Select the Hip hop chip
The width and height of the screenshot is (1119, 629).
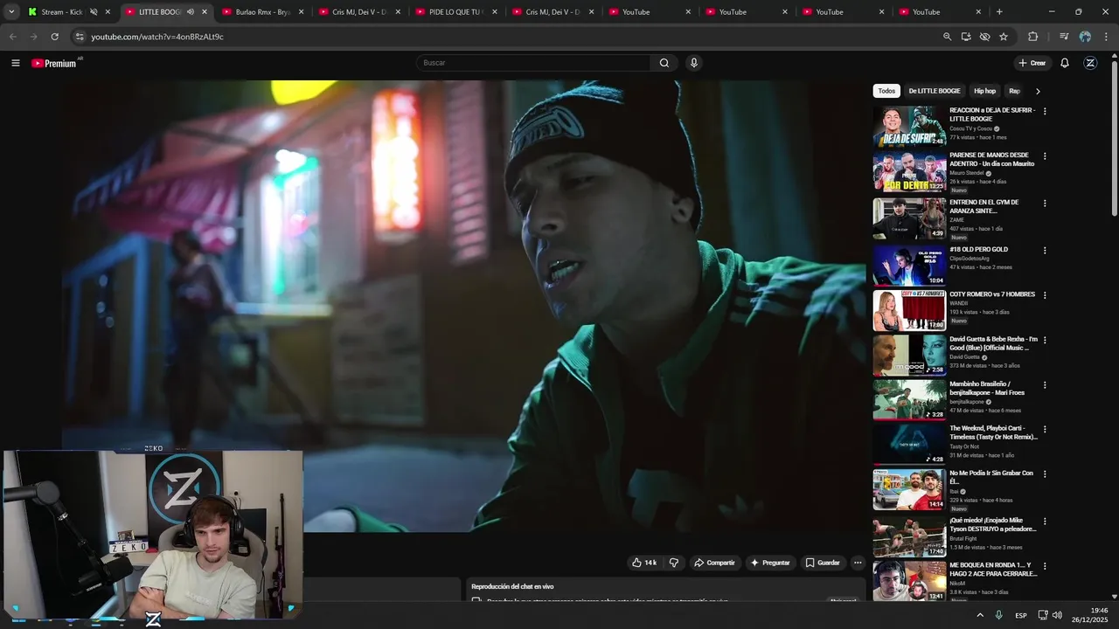pyautogui.click(x=984, y=91)
